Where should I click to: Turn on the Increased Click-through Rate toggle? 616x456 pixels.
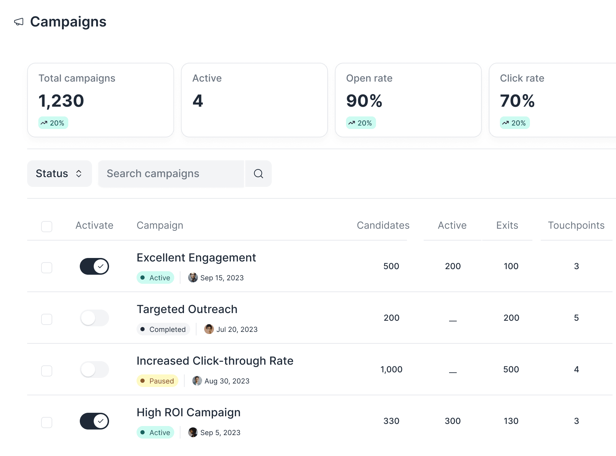(94, 369)
